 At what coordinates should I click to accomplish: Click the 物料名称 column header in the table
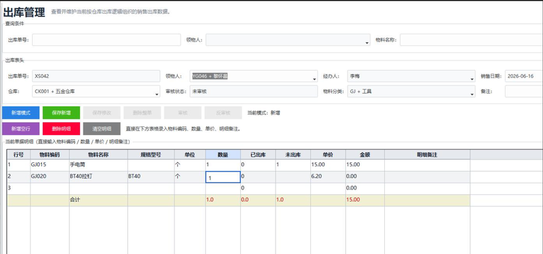98,155
